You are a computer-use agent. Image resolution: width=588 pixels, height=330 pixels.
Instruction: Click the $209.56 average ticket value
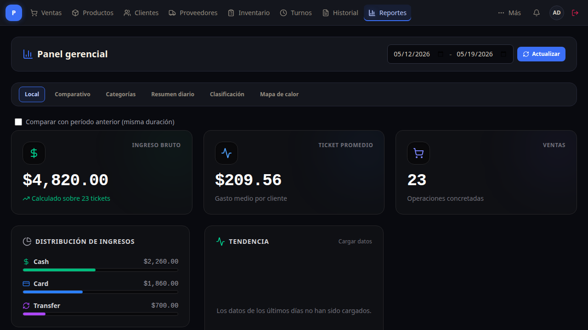248,180
